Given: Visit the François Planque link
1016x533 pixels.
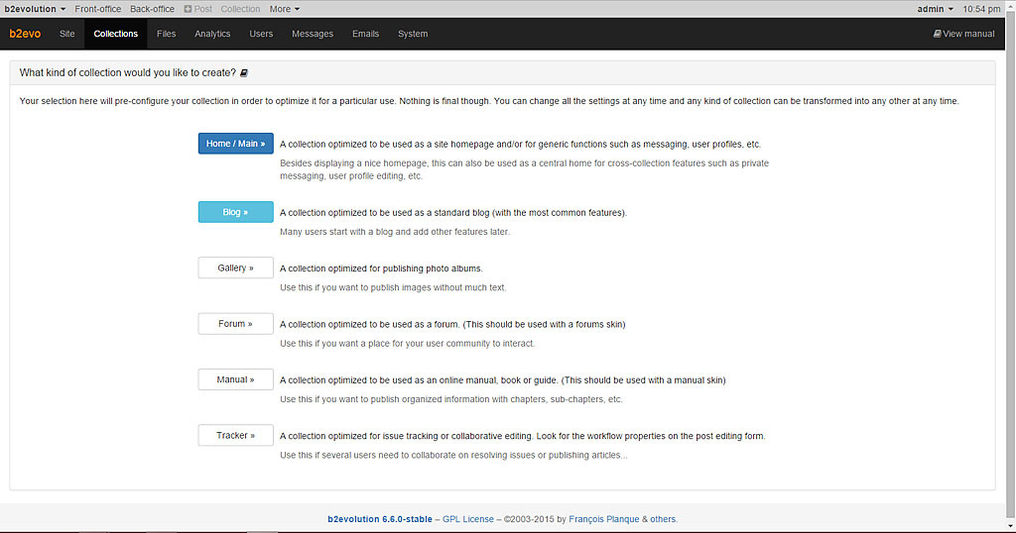Looking at the screenshot, I should coord(603,519).
